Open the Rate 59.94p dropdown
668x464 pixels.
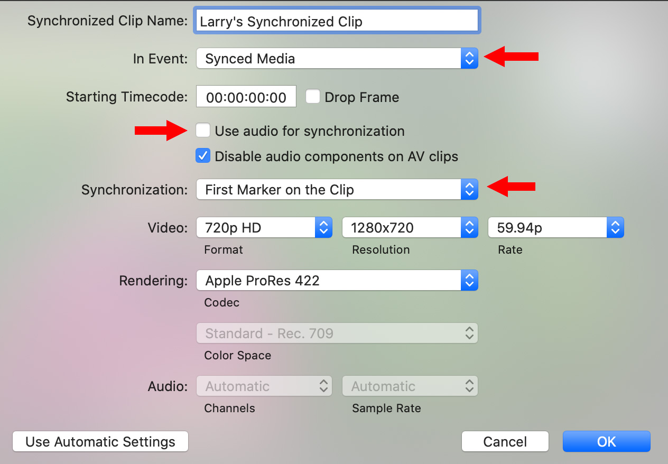tap(556, 228)
